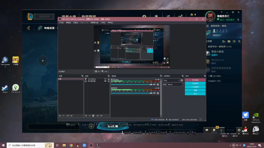Click League client back arrow chevron
The image size is (264, 148).
29,28
